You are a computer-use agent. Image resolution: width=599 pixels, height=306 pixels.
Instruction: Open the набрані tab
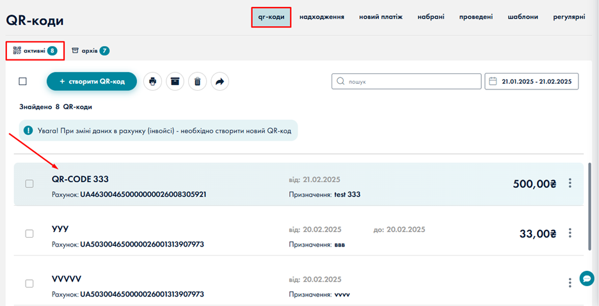pos(431,17)
